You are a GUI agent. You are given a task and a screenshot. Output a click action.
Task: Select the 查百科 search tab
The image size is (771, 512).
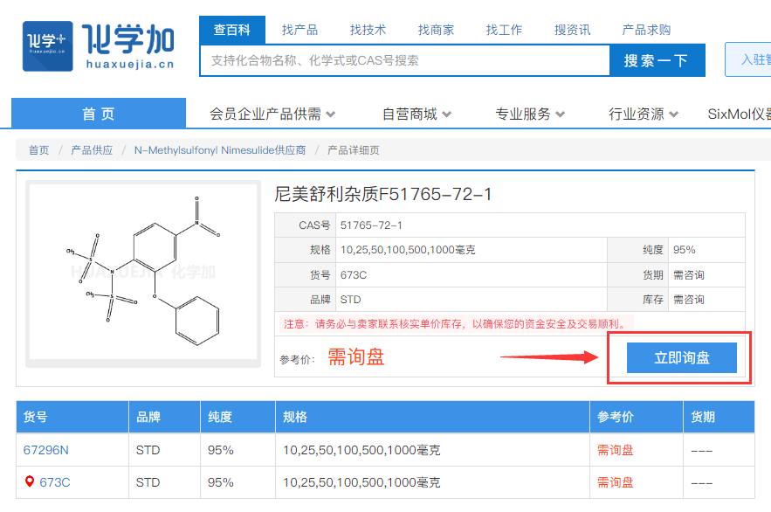coord(231,30)
